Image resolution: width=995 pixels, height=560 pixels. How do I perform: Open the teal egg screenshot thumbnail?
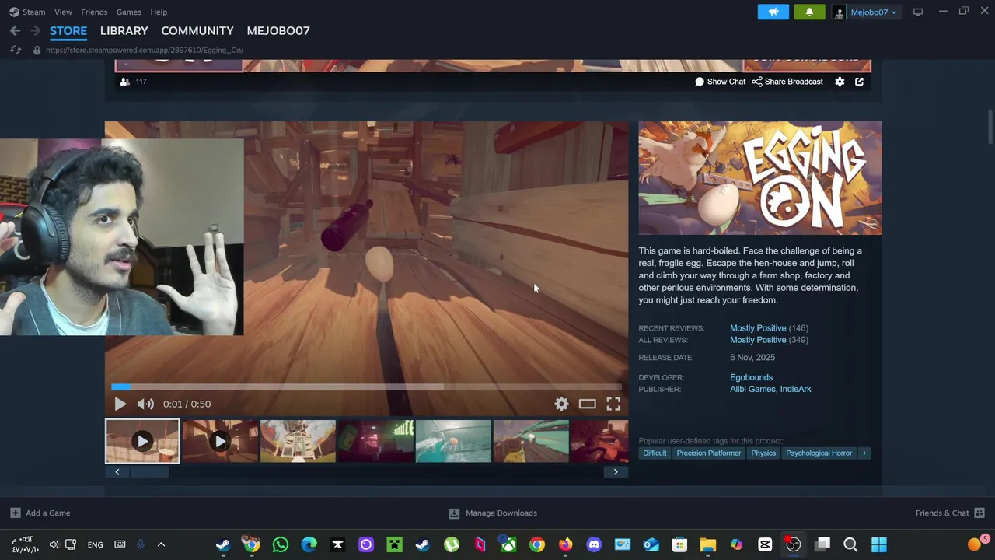453,441
